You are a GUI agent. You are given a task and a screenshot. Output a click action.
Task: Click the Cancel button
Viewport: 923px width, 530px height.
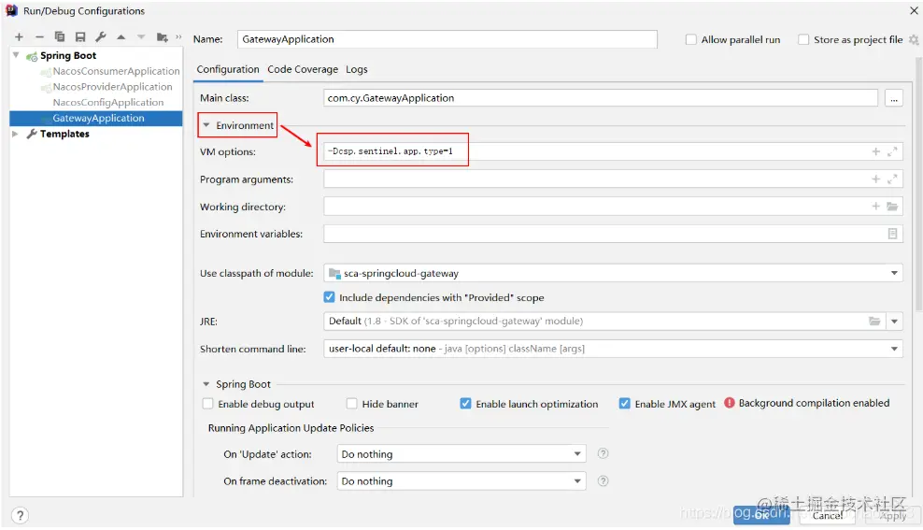(827, 515)
